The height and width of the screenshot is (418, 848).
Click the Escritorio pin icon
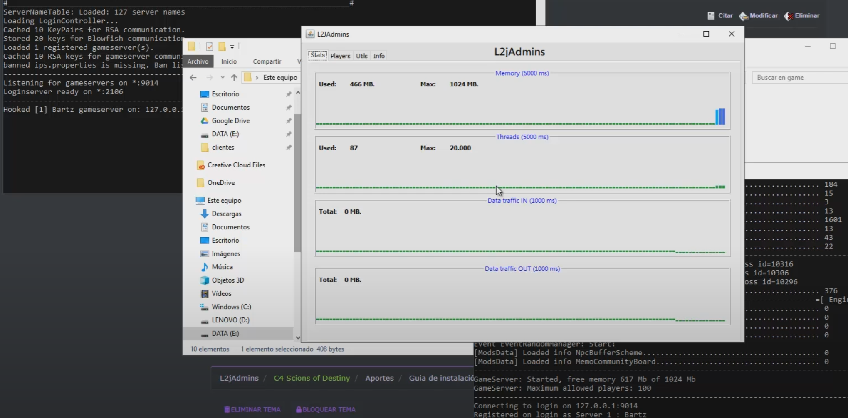pyautogui.click(x=289, y=94)
